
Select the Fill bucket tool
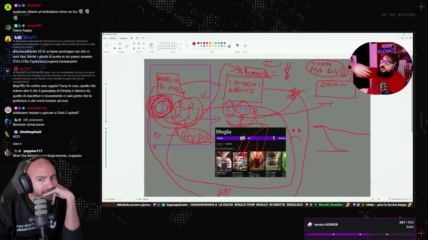[139, 44]
